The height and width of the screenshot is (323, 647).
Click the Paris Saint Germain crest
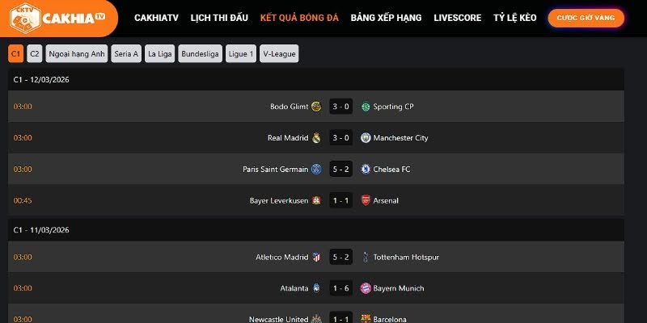[316, 170]
